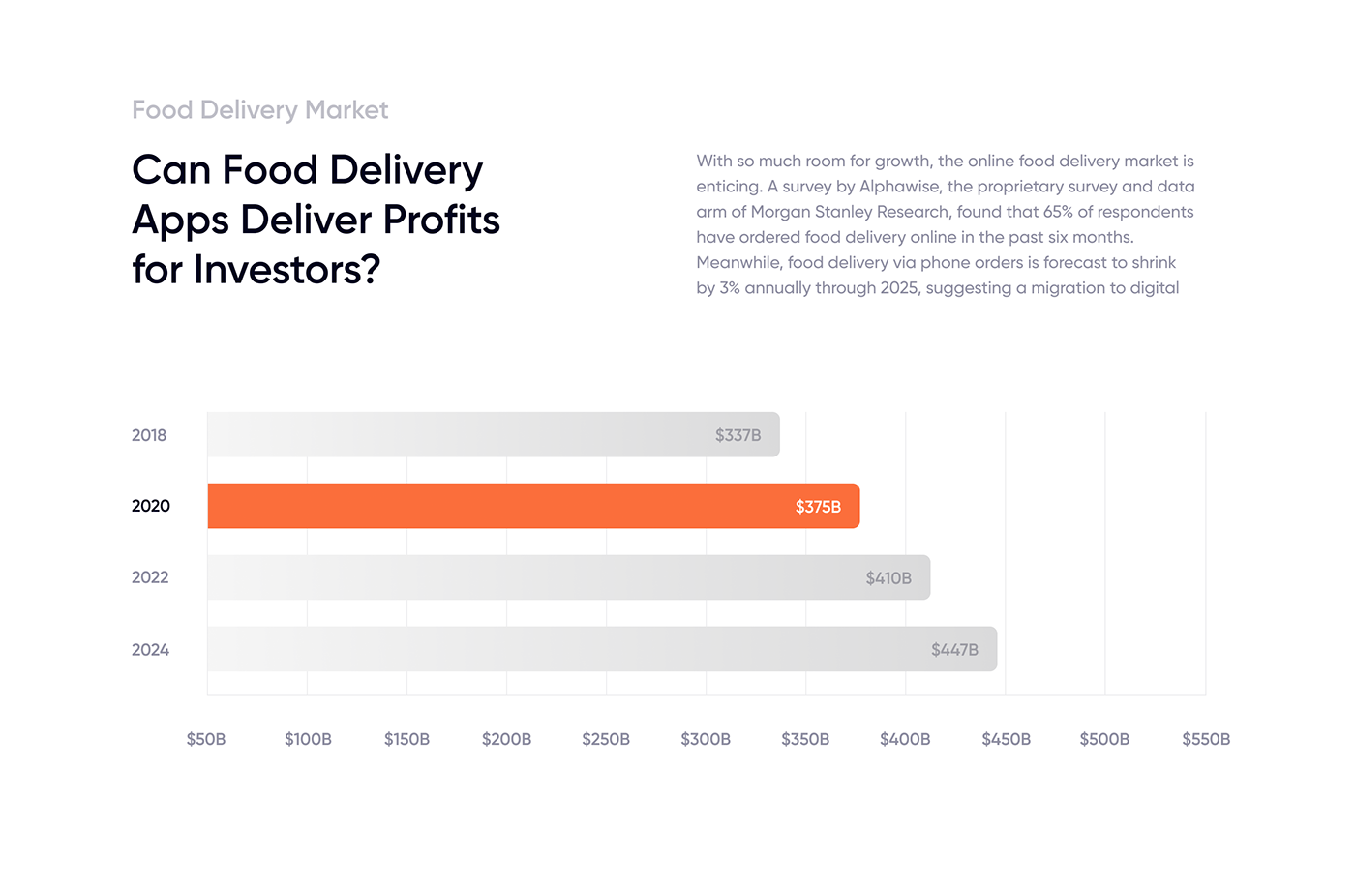1355x883 pixels.
Task: Click the $375B value label
Action: (818, 507)
